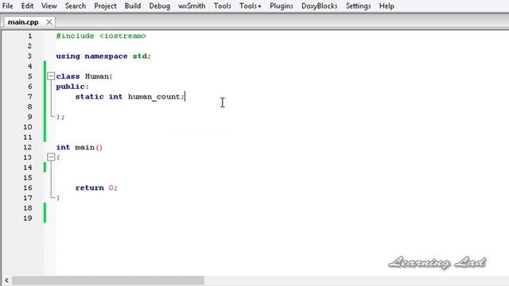Open the File menu
Image resolution: width=509 pixels, height=286 pixels.
pyautogui.click(x=7, y=6)
